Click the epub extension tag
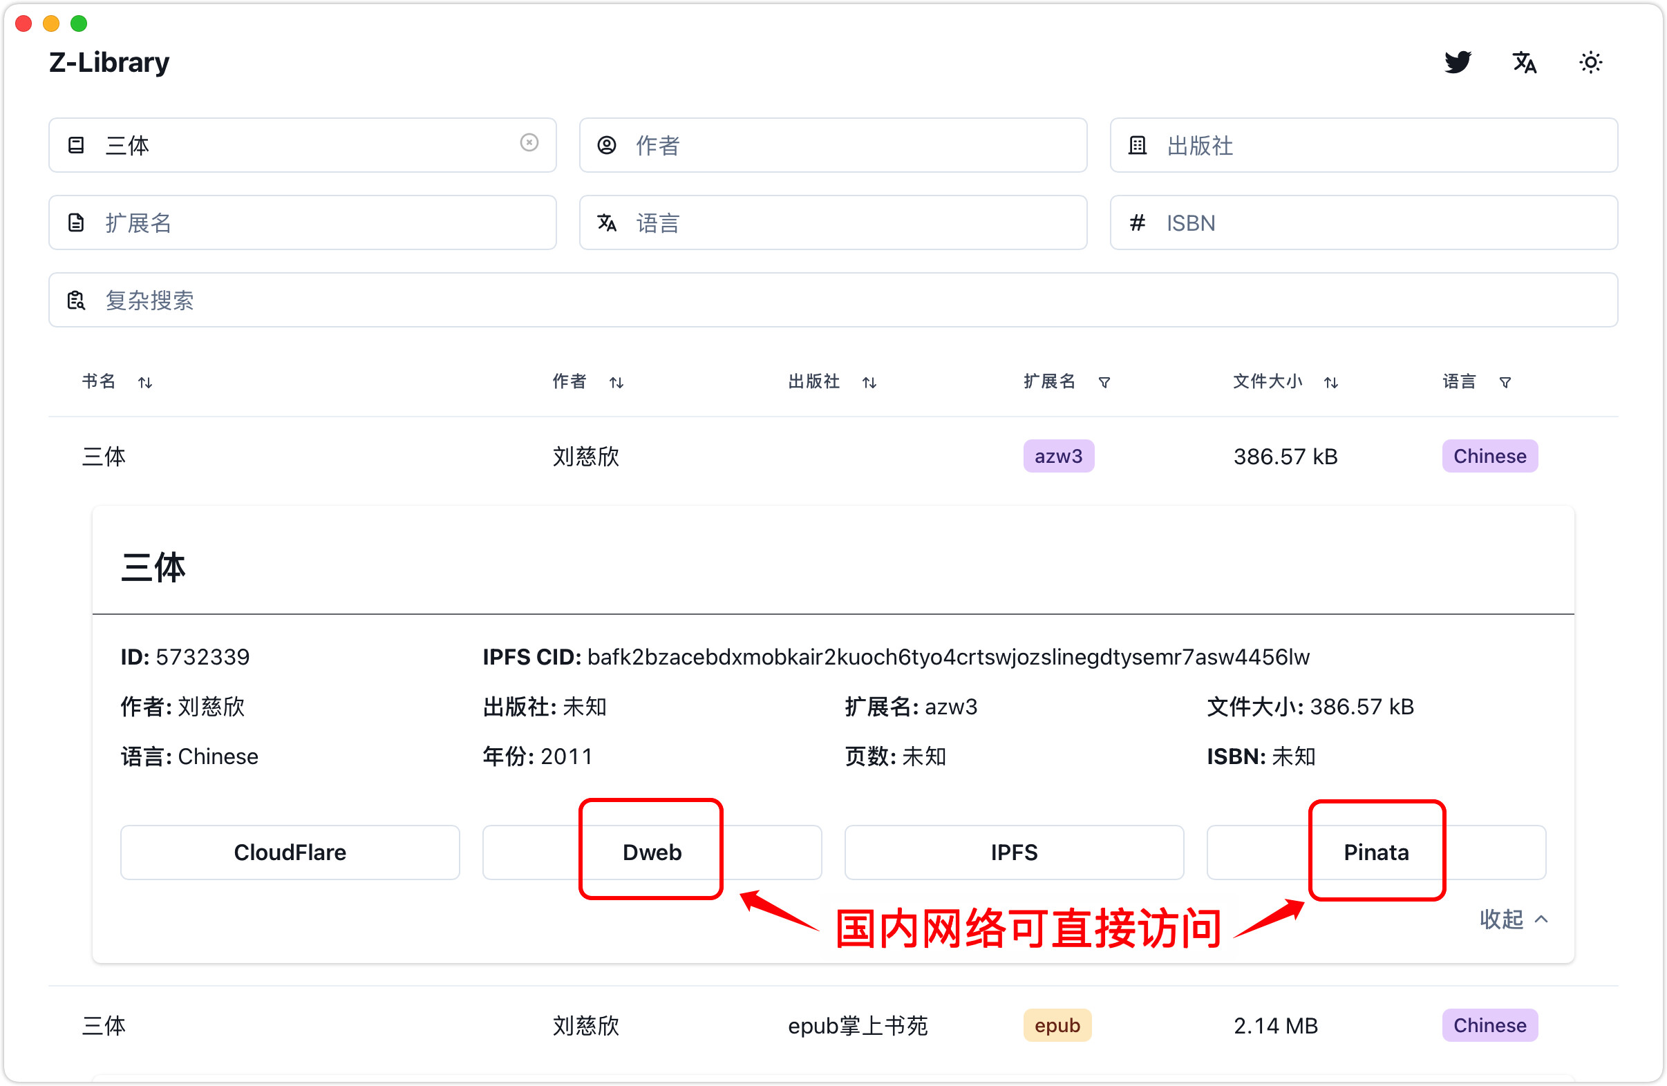 pyautogui.click(x=1057, y=1026)
